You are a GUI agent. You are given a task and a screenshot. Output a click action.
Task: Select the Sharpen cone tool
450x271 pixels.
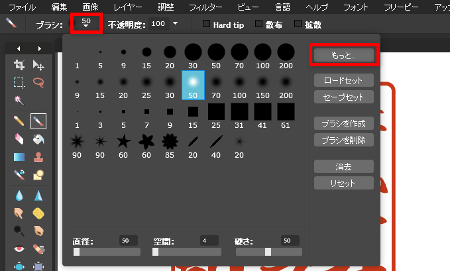pyautogui.click(x=38, y=195)
